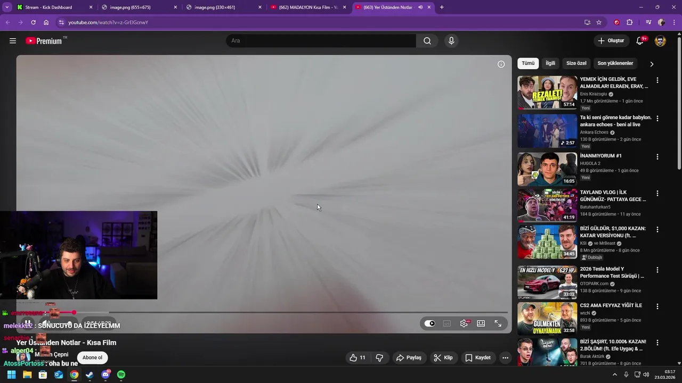Open Steam from the taskbar
The width and height of the screenshot is (682, 383).
click(x=90, y=374)
